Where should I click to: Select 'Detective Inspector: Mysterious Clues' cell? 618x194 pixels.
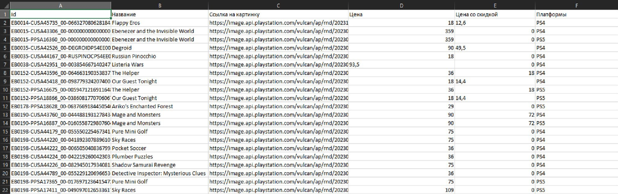coord(160,173)
